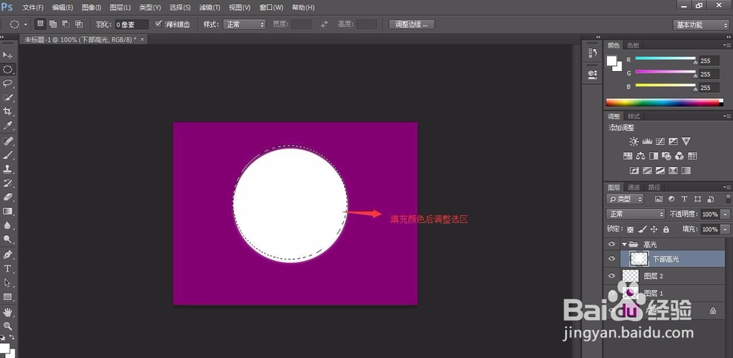Screen dimensions: 733x358
Task: Open the 类型 layer filter dropdown
Action: 625,199
